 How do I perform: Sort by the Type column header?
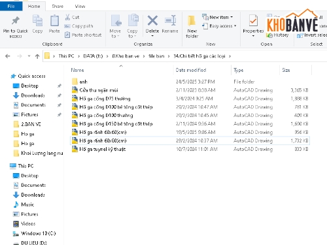(x=239, y=70)
